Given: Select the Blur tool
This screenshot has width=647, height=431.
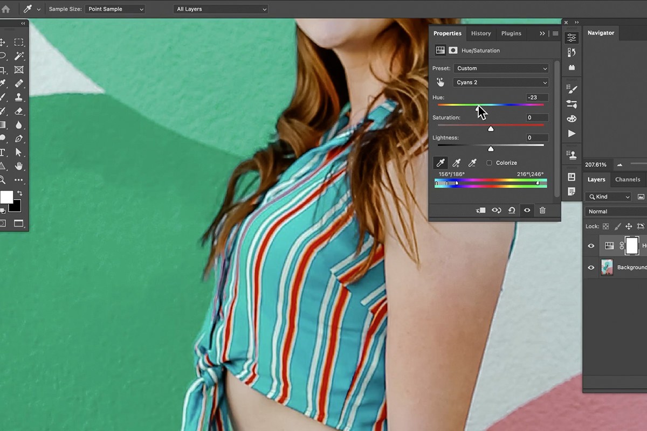Looking at the screenshot, I should pos(19,125).
